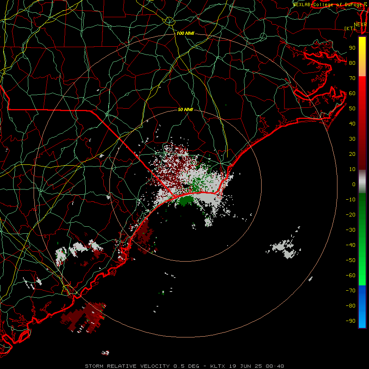Click the -40 scale value

[351, 245]
